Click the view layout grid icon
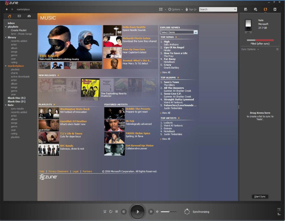285x221 pixels. [x=161, y=9]
